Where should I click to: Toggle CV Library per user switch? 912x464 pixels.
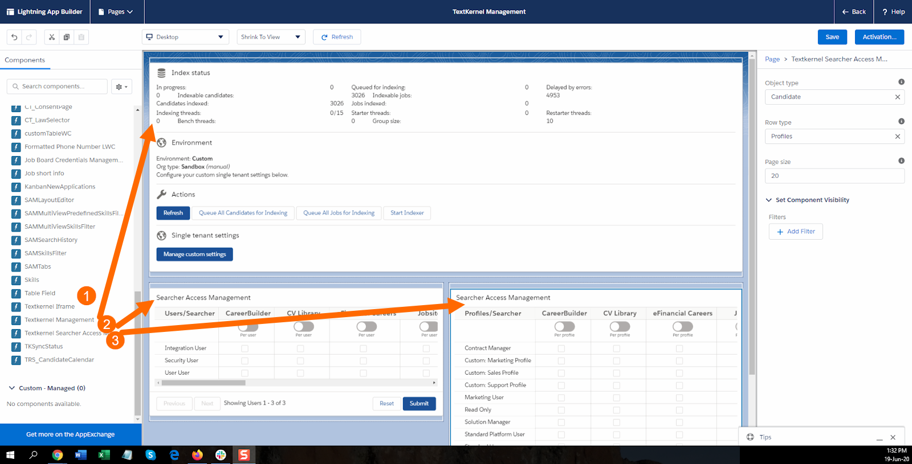tap(304, 327)
